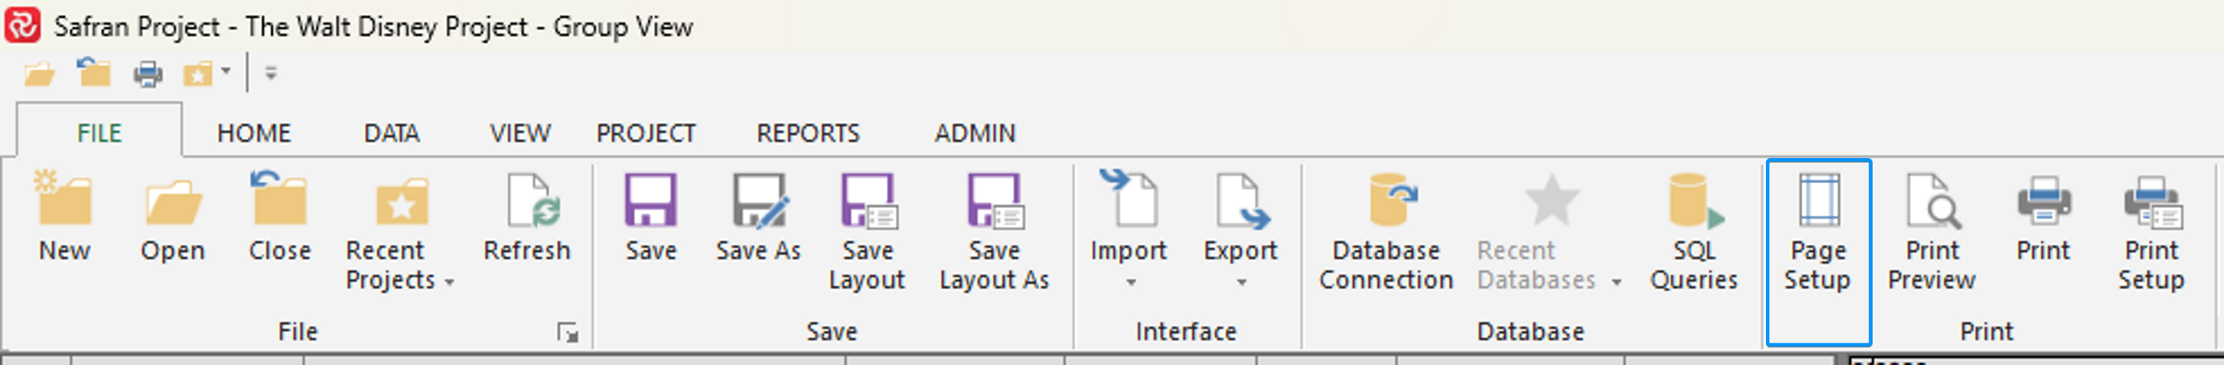Image resolution: width=2224 pixels, height=365 pixels.
Task: Click the quick access print icon
Action: 148,73
